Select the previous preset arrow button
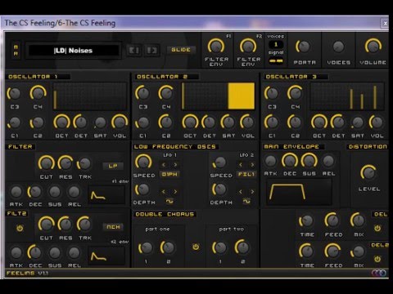Screen dimensions: 393x294 click(134, 51)
